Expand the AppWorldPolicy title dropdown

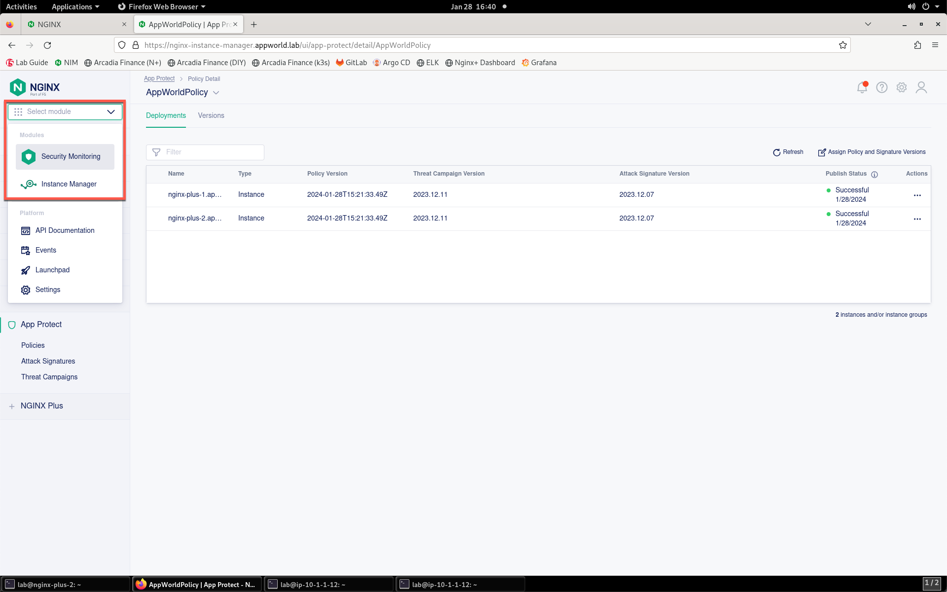click(216, 93)
